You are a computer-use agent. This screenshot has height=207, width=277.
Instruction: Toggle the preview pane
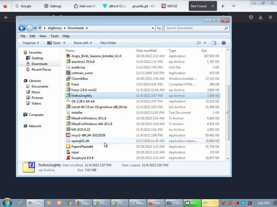[214, 43]
